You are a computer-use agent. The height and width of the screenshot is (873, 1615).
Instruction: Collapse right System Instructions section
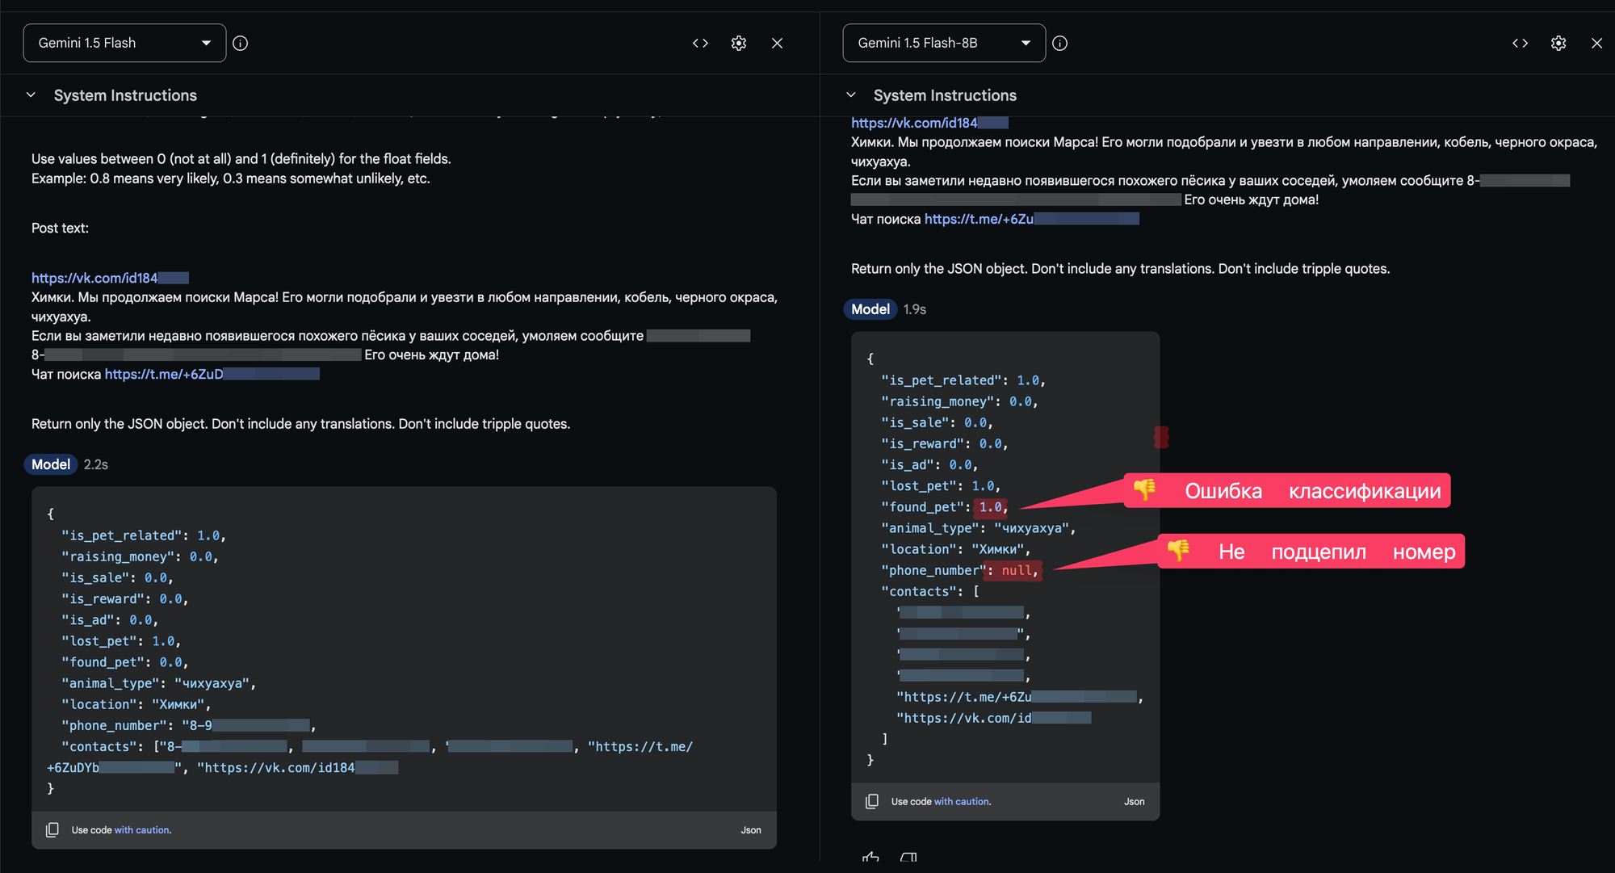[x=850, y=95]
